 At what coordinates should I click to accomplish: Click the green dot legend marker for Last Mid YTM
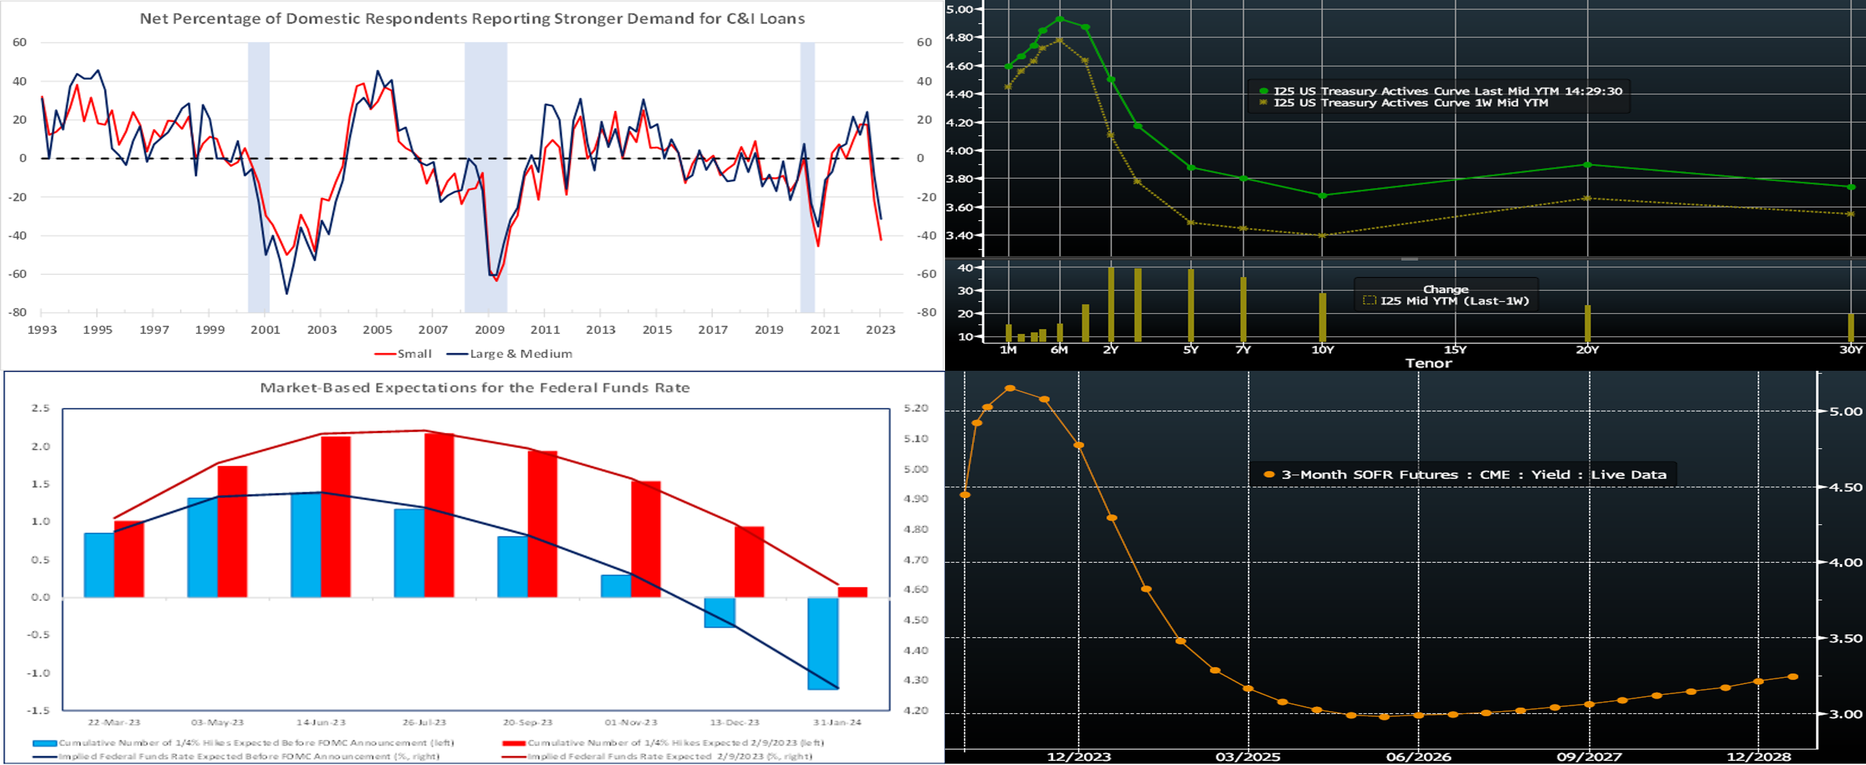[1264, 91]
